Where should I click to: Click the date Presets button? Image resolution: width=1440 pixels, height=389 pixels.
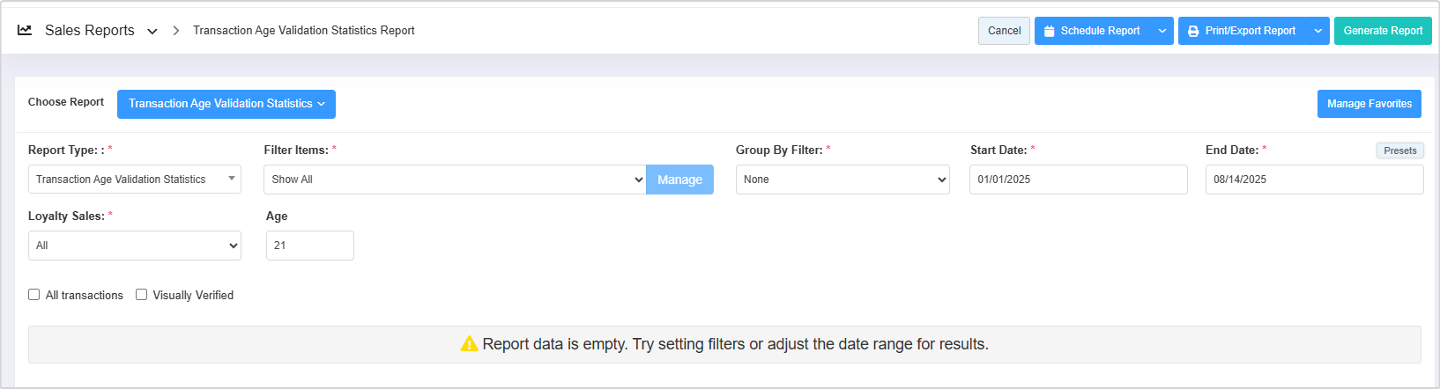pos(1399,150)
